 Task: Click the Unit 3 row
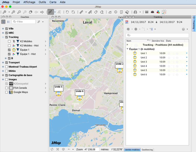tap(144, 62)
